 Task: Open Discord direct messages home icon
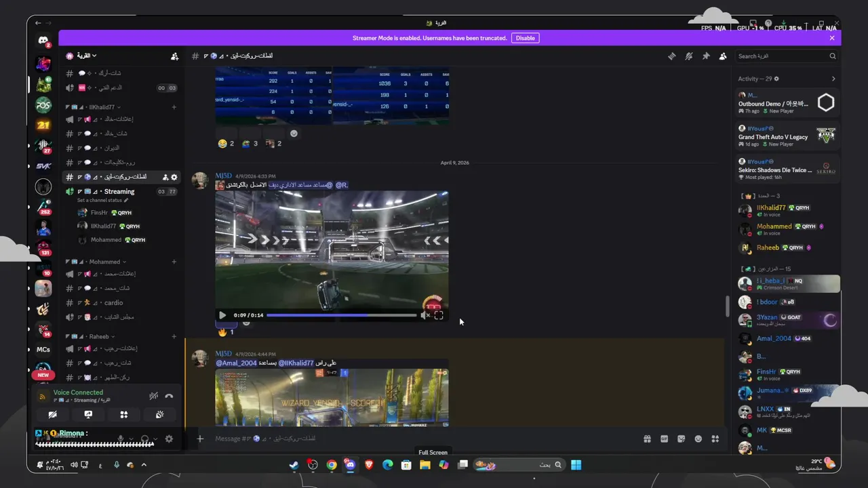click(x=43, y=41)
